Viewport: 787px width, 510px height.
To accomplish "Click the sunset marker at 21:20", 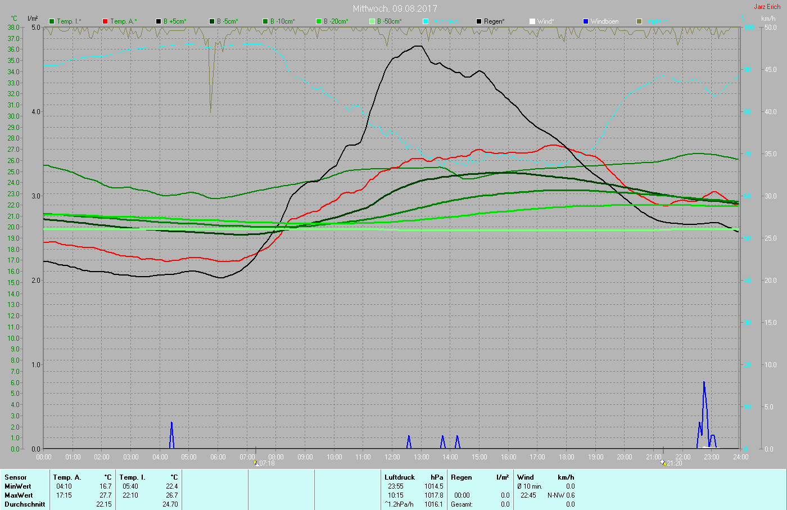I will click(664, 463).
